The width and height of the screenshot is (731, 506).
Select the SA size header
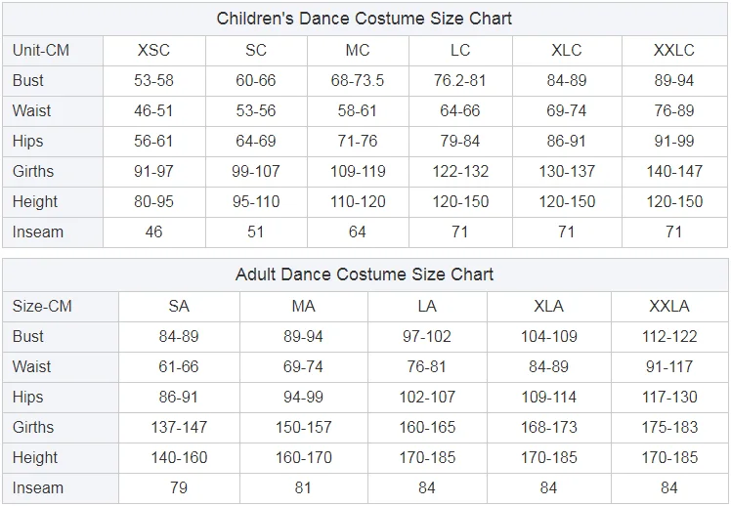click(179, 306)
